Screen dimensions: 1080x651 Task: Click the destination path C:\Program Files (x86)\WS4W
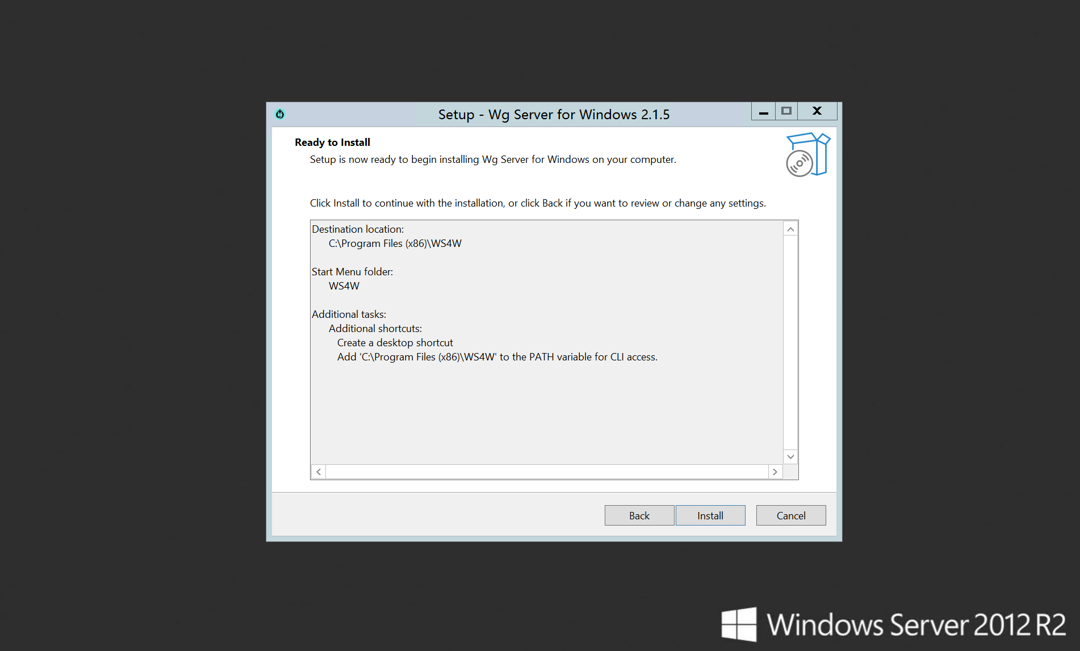pos(395,243)
